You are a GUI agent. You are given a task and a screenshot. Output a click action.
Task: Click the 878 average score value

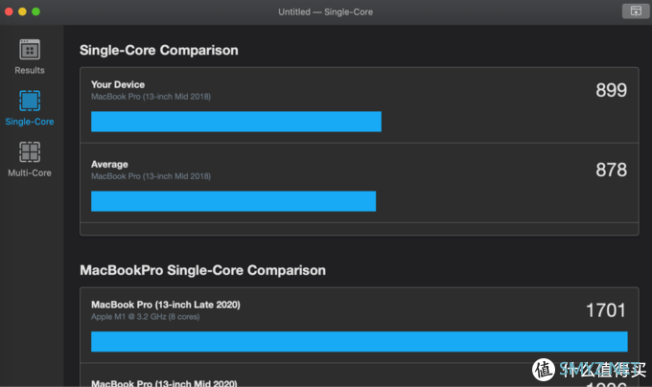[611, 170]
